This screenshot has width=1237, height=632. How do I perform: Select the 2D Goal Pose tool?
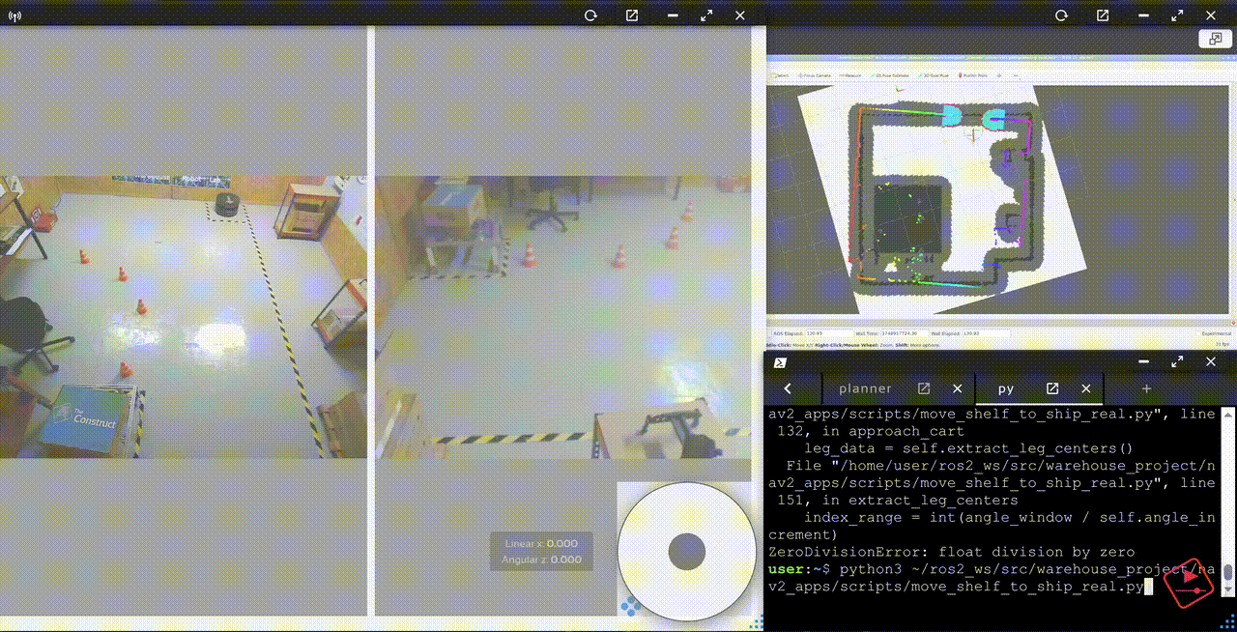coord(932,76)
